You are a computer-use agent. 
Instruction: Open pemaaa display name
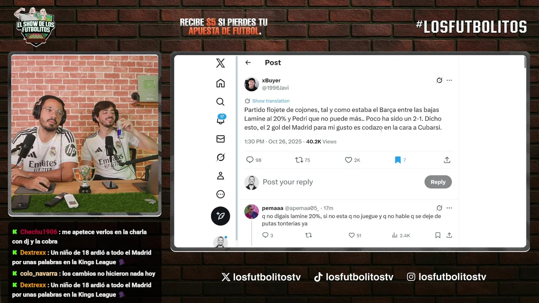(x=272, y=208)
